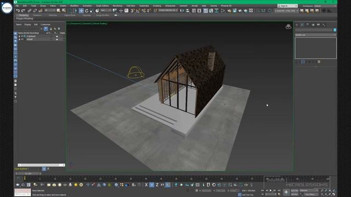Click Configure Modifier Sets icon
The height and width of the screenshot is (197, 351).
[319, 62]
